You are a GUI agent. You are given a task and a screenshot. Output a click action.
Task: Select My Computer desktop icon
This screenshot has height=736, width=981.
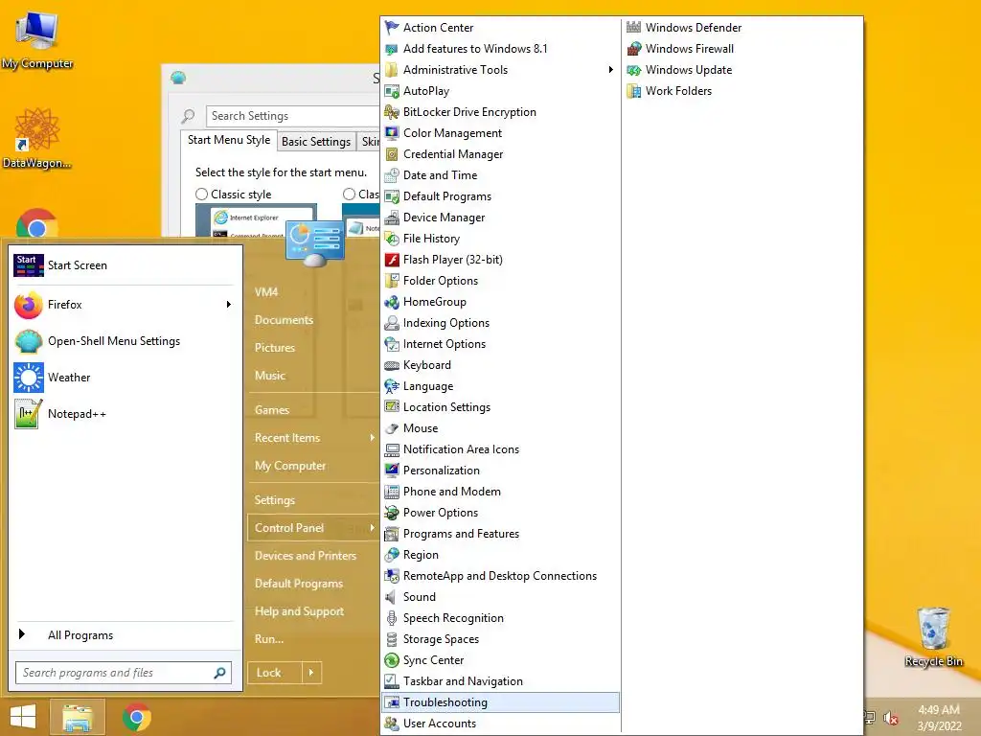click(37, 40)
